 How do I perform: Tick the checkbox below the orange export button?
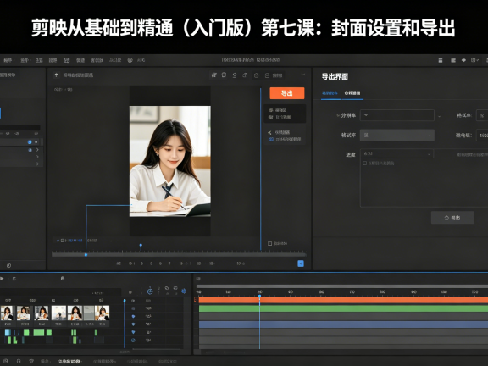269,243
